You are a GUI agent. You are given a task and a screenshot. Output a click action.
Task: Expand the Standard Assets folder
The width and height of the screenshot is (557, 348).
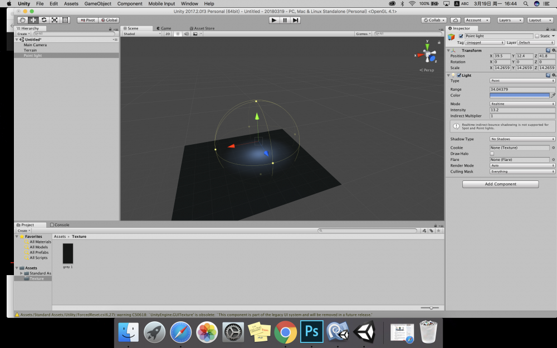[22, 273]
